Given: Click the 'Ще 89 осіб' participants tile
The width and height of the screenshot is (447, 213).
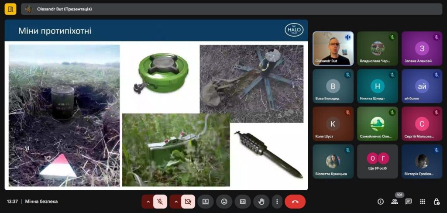Looking at the screenshot, I should [x=378, y=161].
